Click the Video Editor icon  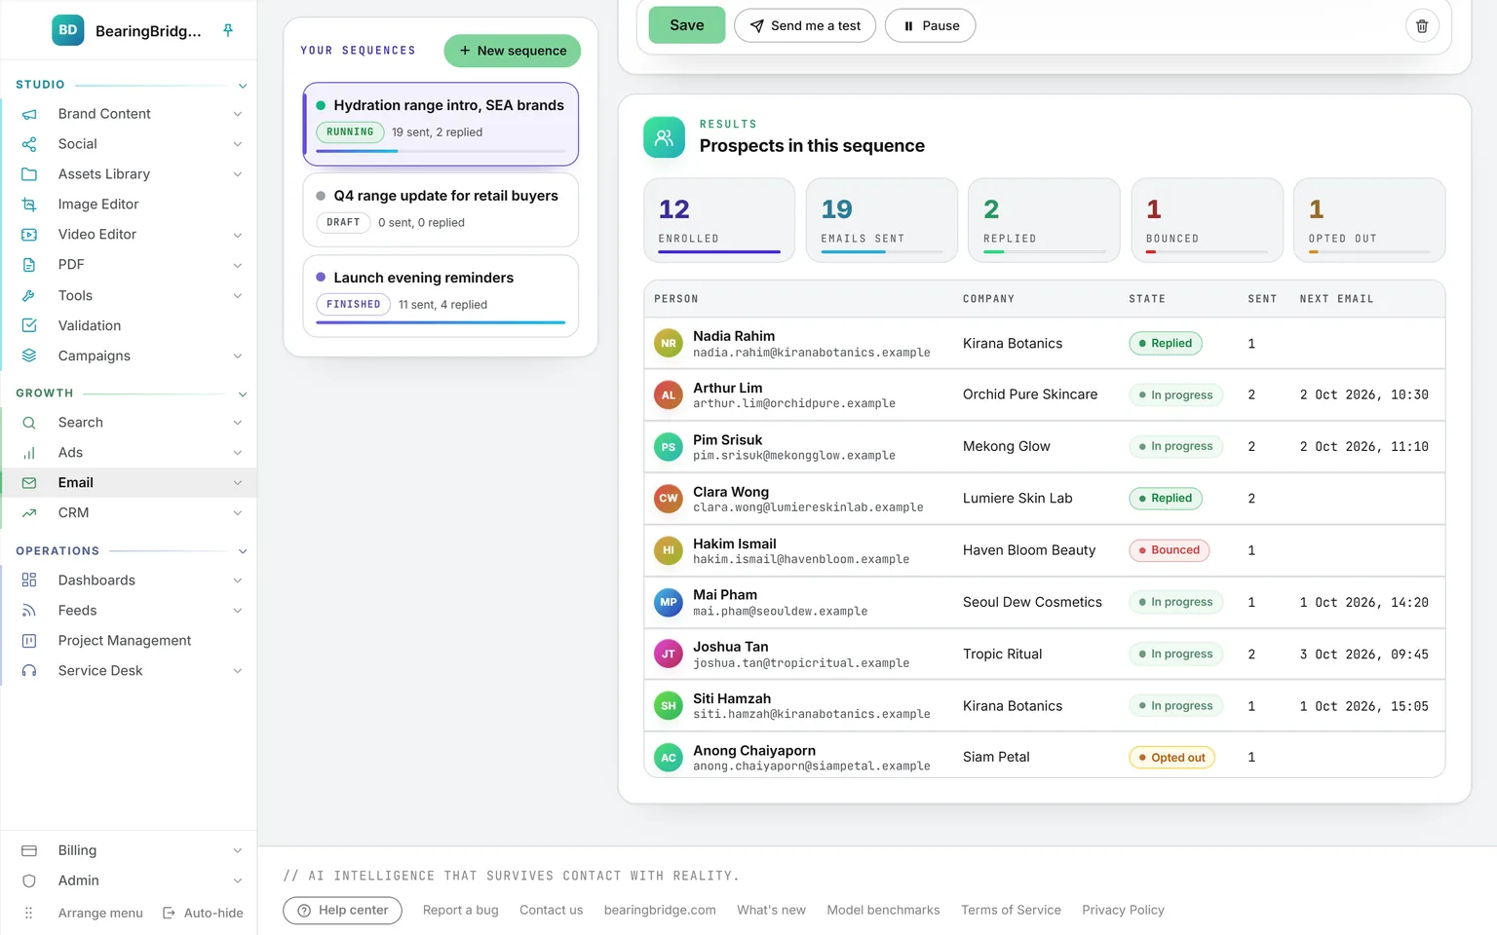(x=29, y=235)
